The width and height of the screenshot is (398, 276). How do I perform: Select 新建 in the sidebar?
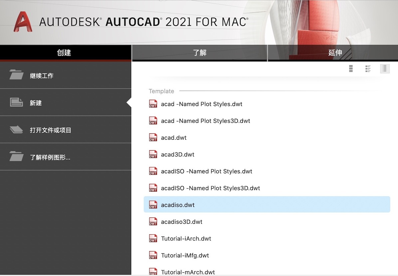tap(66, 102)
